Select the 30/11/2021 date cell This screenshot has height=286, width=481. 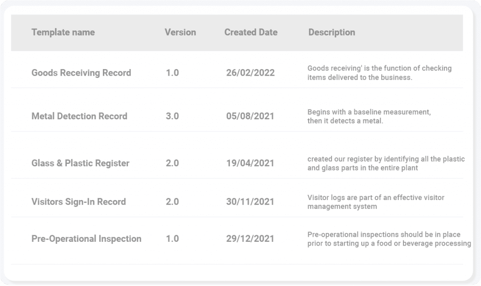(x=250, y=202)
